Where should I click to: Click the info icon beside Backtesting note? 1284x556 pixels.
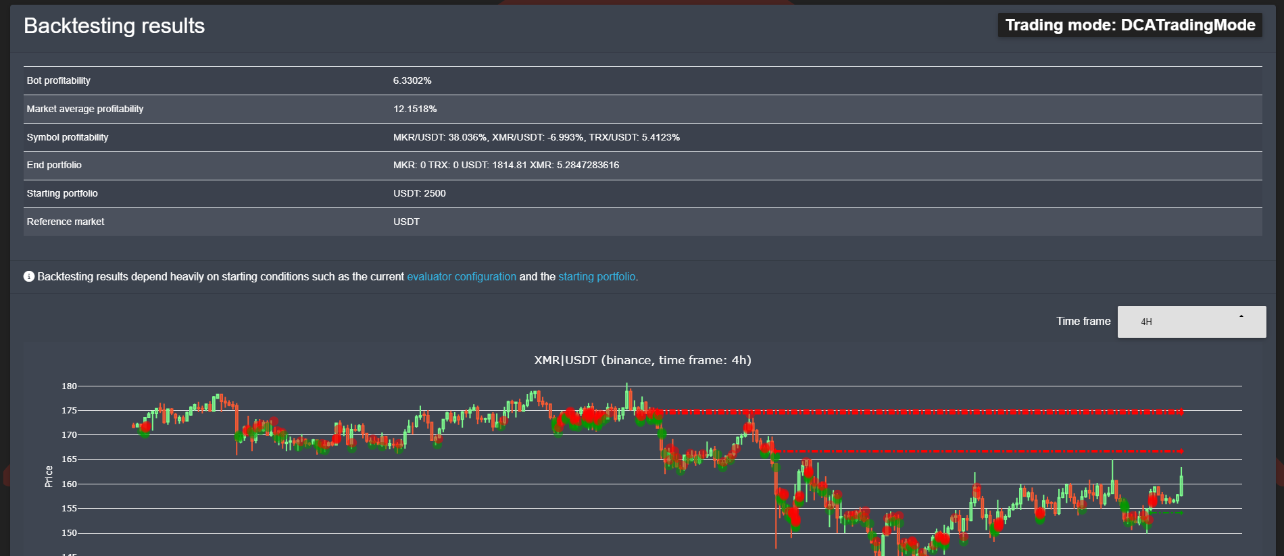coord(29,276)
